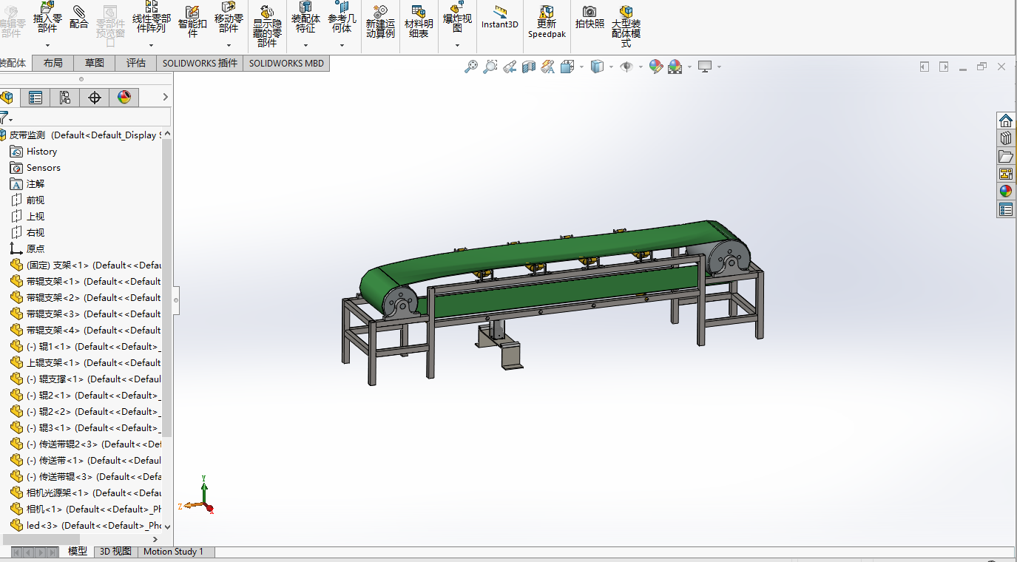This screenshot has height=562, width=1017.
Task: Click the 插入零部件 (Insert Components) tool
Action: click(x=47, y=17)
